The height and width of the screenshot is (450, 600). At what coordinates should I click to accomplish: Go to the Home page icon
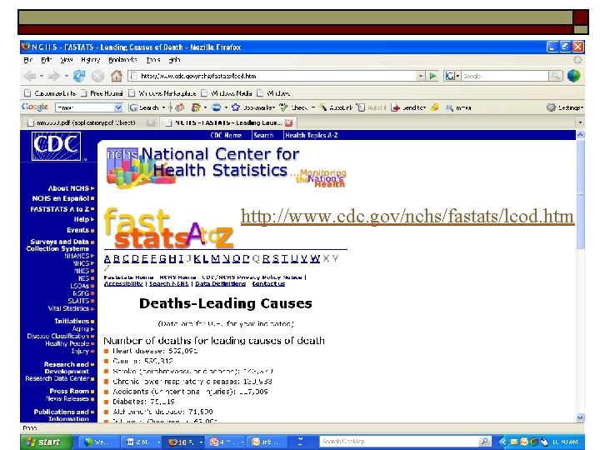[117, 76]
